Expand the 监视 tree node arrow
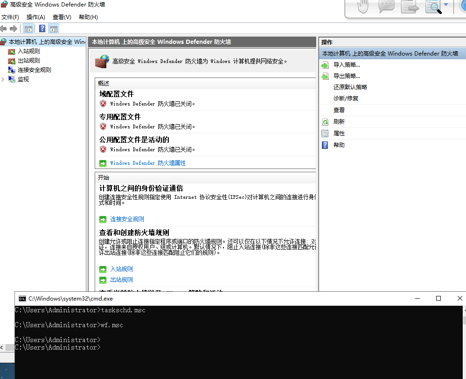 pos(3,79)
